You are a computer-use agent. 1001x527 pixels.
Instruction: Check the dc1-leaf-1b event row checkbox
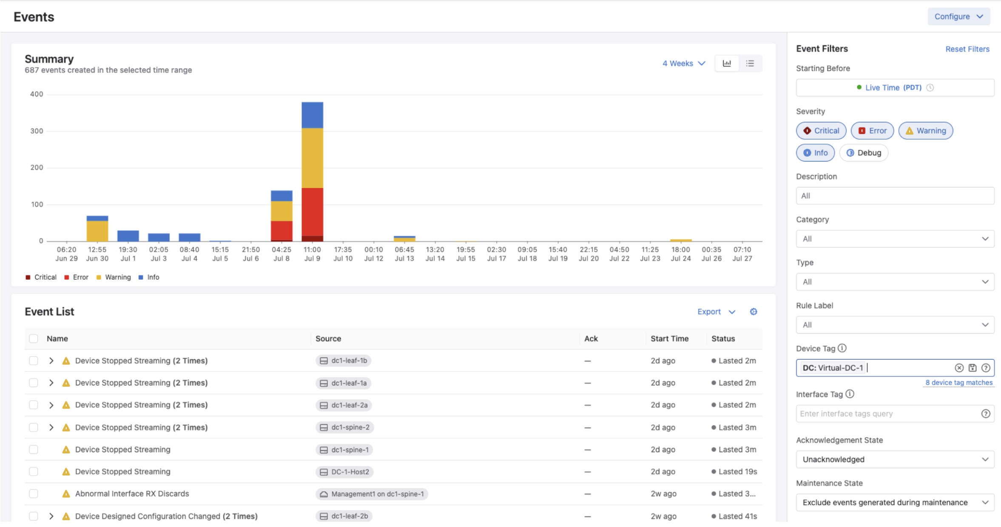coord(34,361)
